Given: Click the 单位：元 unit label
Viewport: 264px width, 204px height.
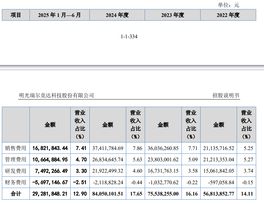Looking at the screenshot, I should [229, 5].
